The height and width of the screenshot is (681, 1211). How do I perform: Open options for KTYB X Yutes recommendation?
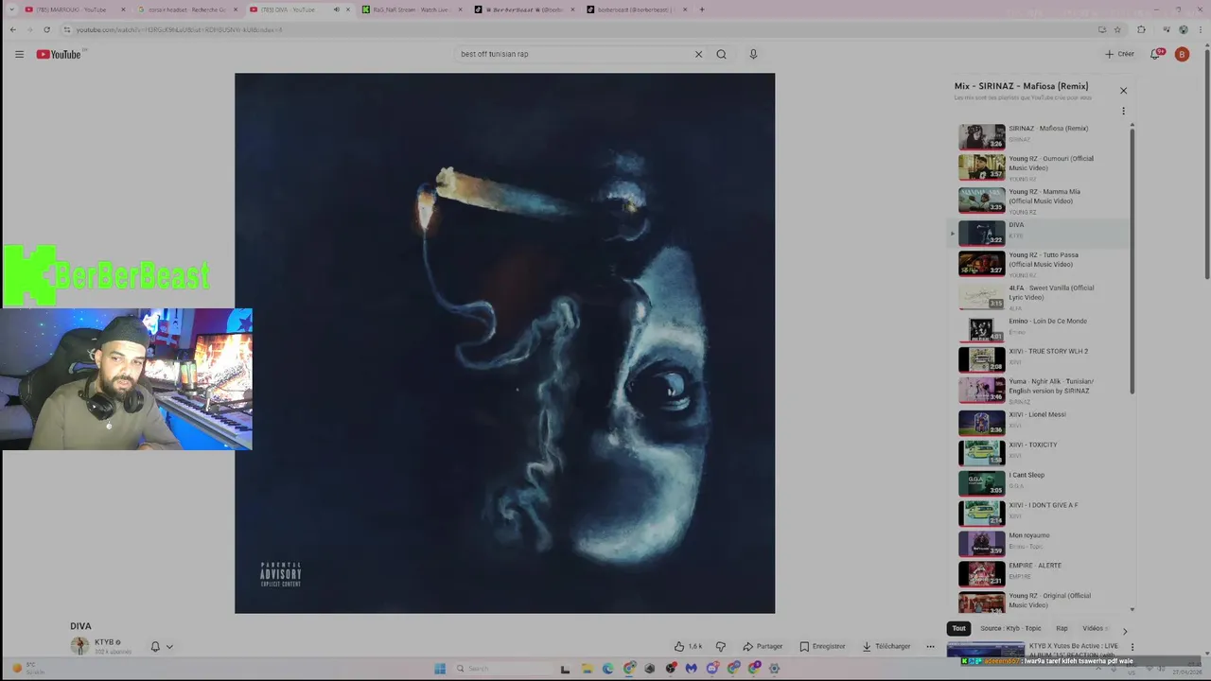click(x=1132, y=647)
